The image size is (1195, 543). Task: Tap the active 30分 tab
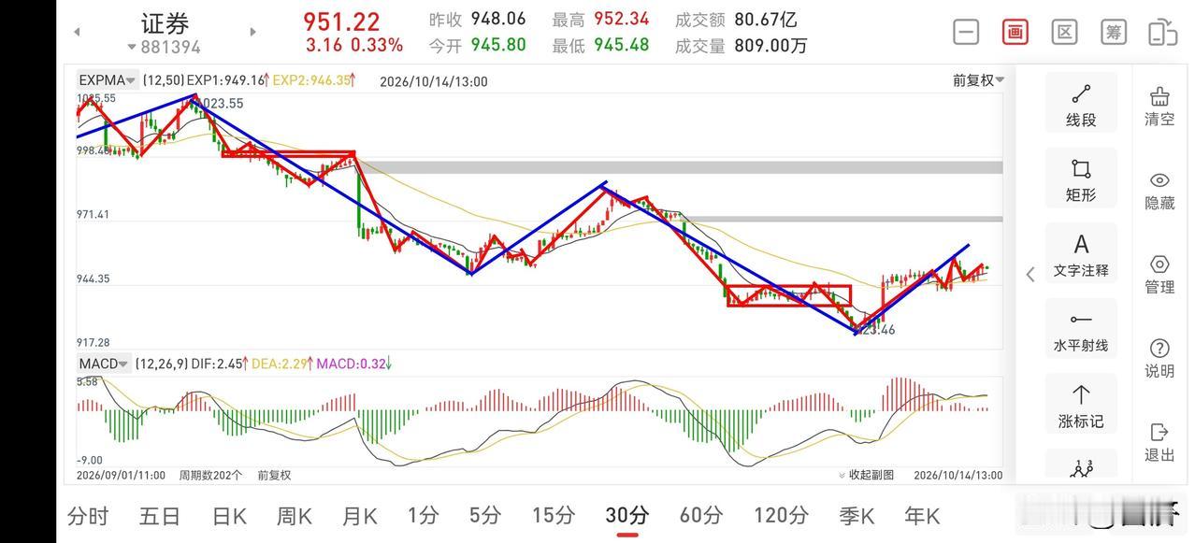click(627, 516)
